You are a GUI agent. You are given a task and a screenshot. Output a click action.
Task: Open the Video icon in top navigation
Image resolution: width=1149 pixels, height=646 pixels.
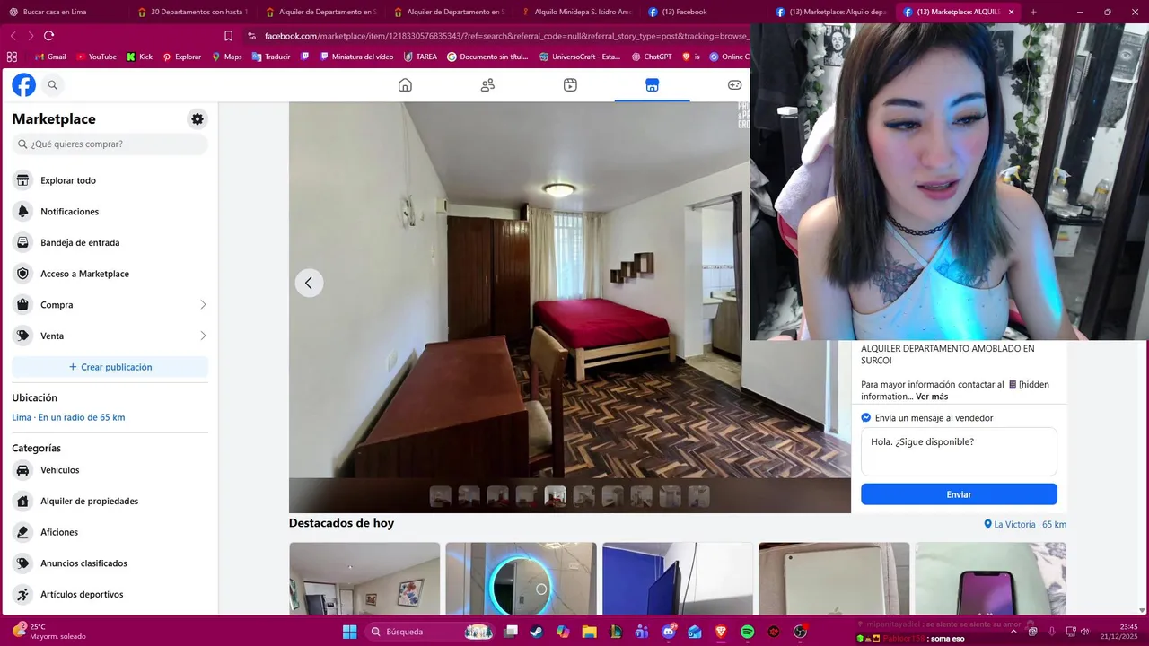570,85
